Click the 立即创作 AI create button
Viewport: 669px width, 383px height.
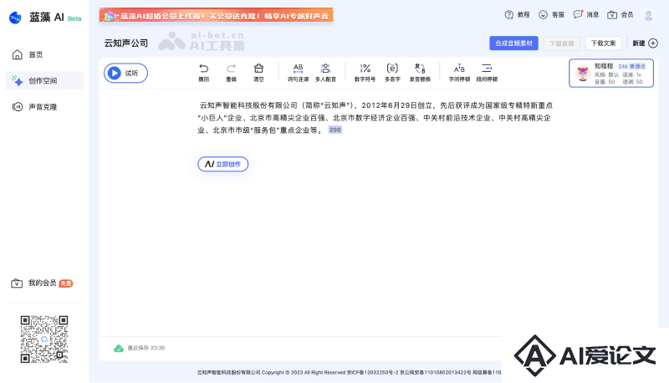tap(222, 164)
